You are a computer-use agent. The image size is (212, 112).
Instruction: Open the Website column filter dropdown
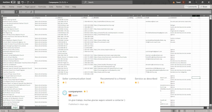coord(128,18)
